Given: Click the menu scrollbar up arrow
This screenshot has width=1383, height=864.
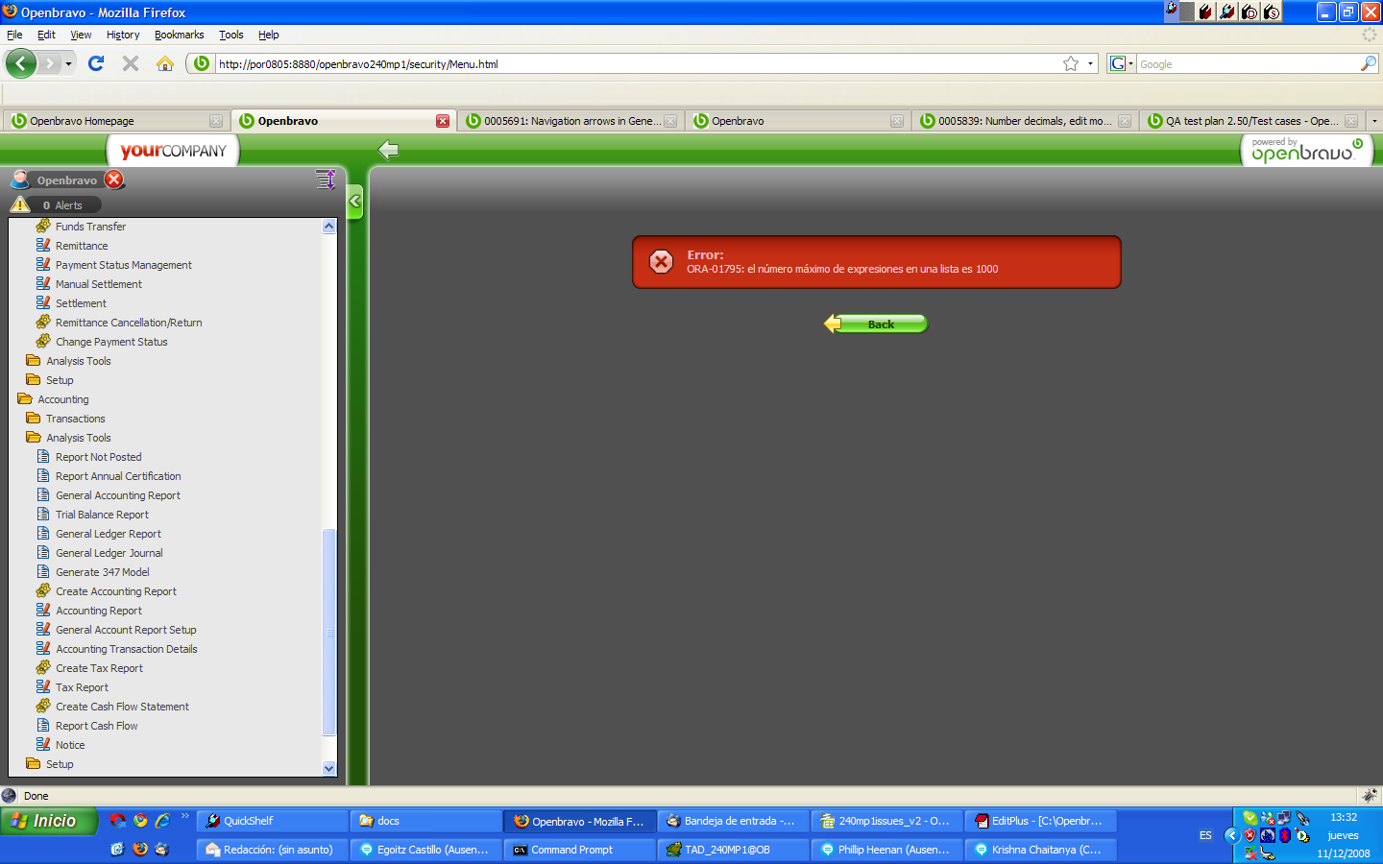Looking at the screenshot, I should click(328, 227).
